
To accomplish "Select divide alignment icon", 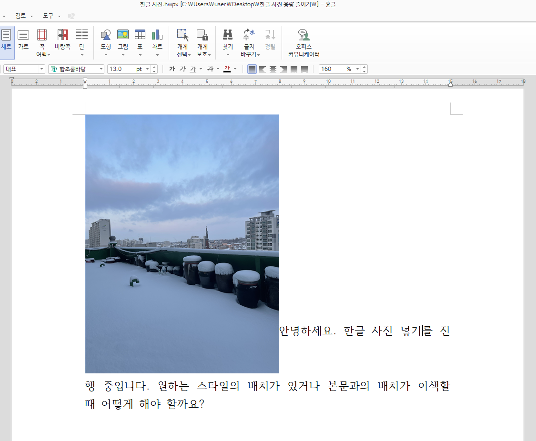I will point(304,69).
